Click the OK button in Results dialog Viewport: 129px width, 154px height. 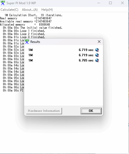[x=91, y=111]
